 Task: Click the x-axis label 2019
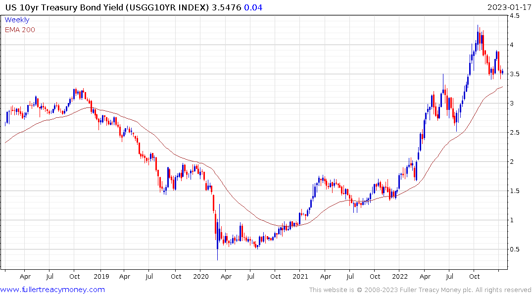(101, 276)
